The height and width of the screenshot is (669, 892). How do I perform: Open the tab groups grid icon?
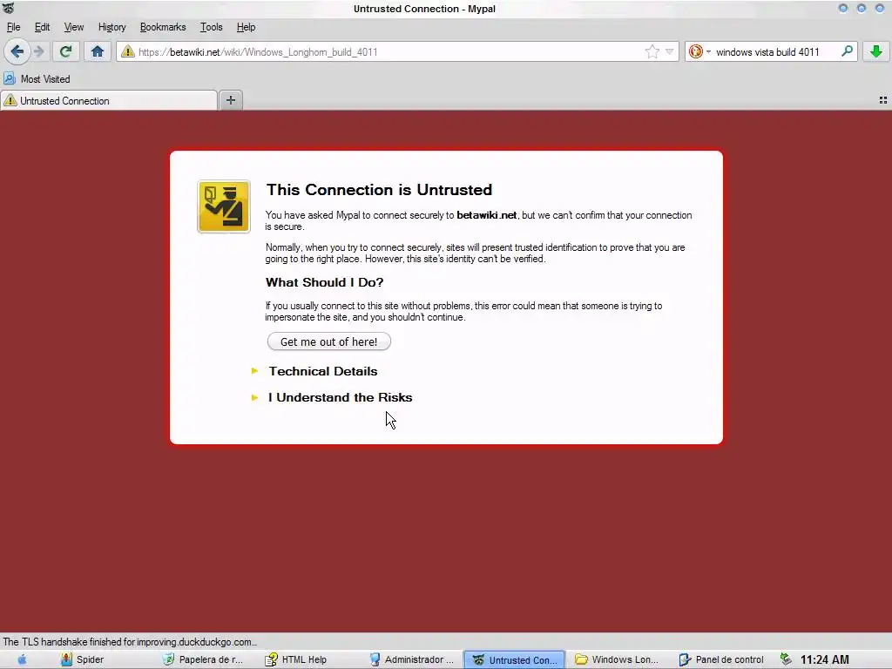[883, 100]
